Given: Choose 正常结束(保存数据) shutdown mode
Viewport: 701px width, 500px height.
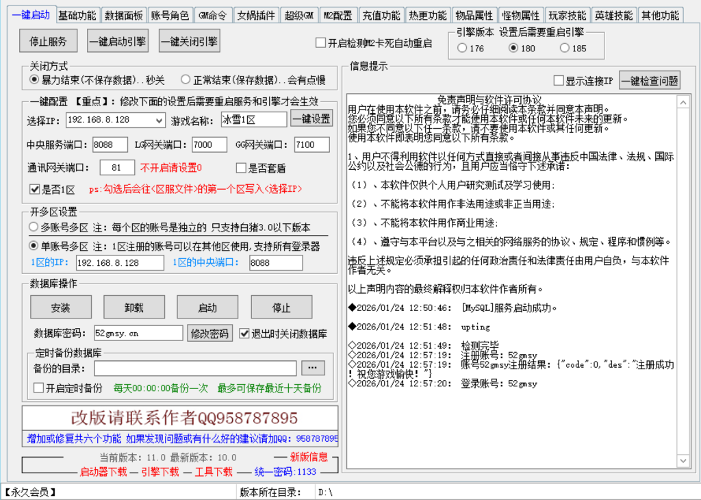Looking at the screenshot, I should tap(186, 79).
